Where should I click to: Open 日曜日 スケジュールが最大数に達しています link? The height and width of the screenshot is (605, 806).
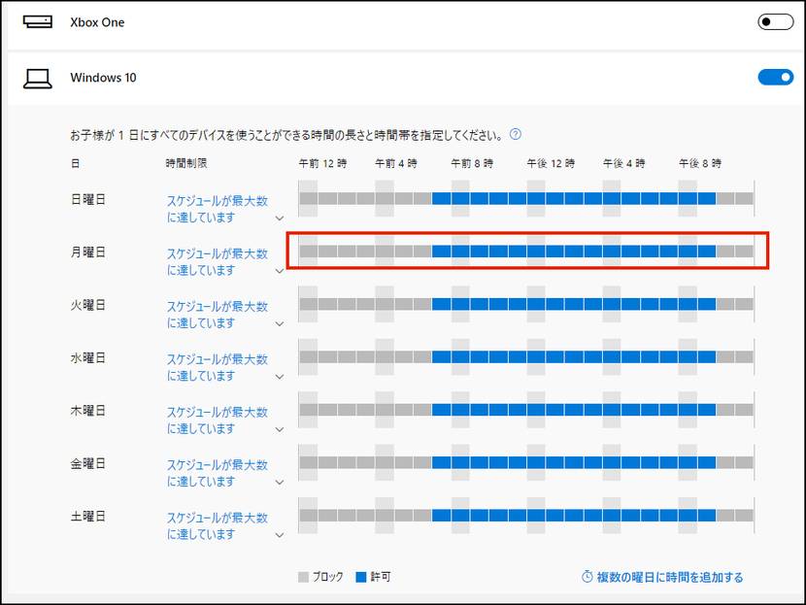pos(217,209)
